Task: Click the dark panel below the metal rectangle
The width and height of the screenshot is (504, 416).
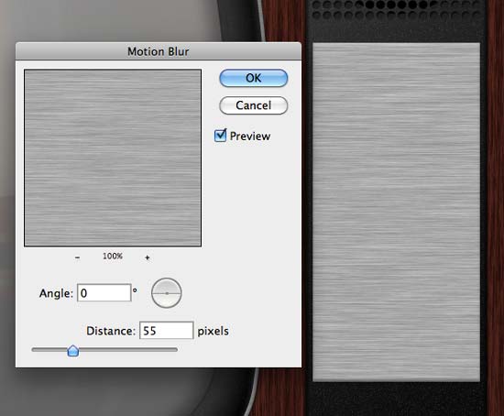Action: tap(396, 399)
